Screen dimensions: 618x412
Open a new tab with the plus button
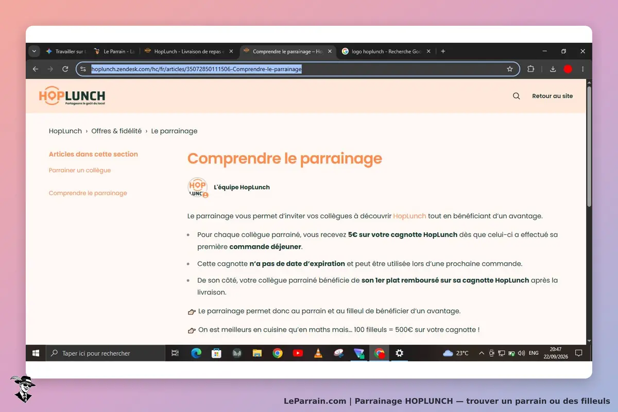point(443,51)
